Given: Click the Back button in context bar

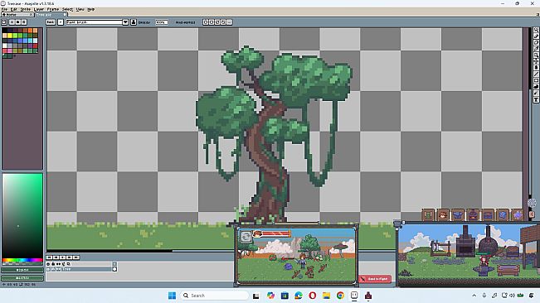Looking at the screenshot, I should coord(51,22).
